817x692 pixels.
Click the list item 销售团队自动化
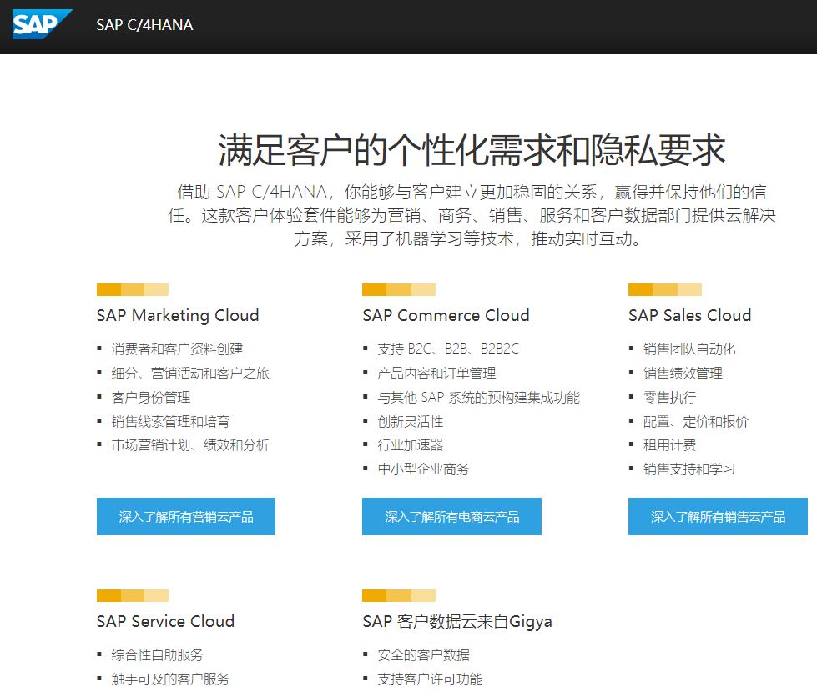point(689,349)
